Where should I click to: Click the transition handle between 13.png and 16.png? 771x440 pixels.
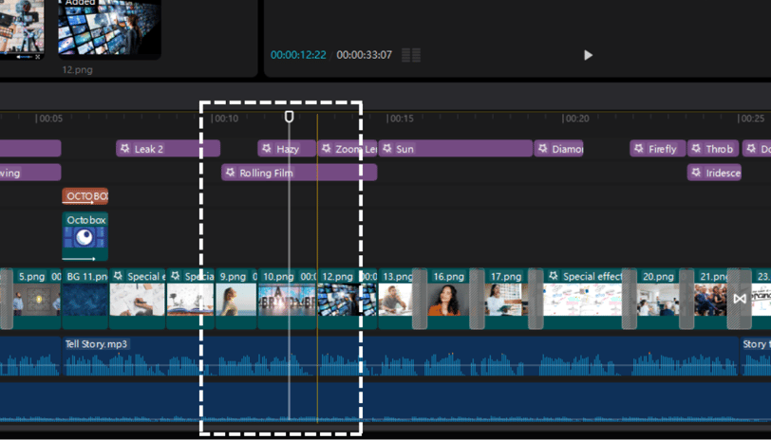pos(420,298)
